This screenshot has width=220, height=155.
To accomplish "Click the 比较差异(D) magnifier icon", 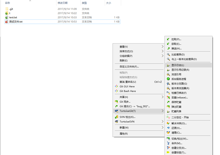I will 168,55.
